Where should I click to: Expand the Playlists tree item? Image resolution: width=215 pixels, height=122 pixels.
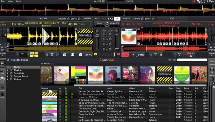[8, 70]
